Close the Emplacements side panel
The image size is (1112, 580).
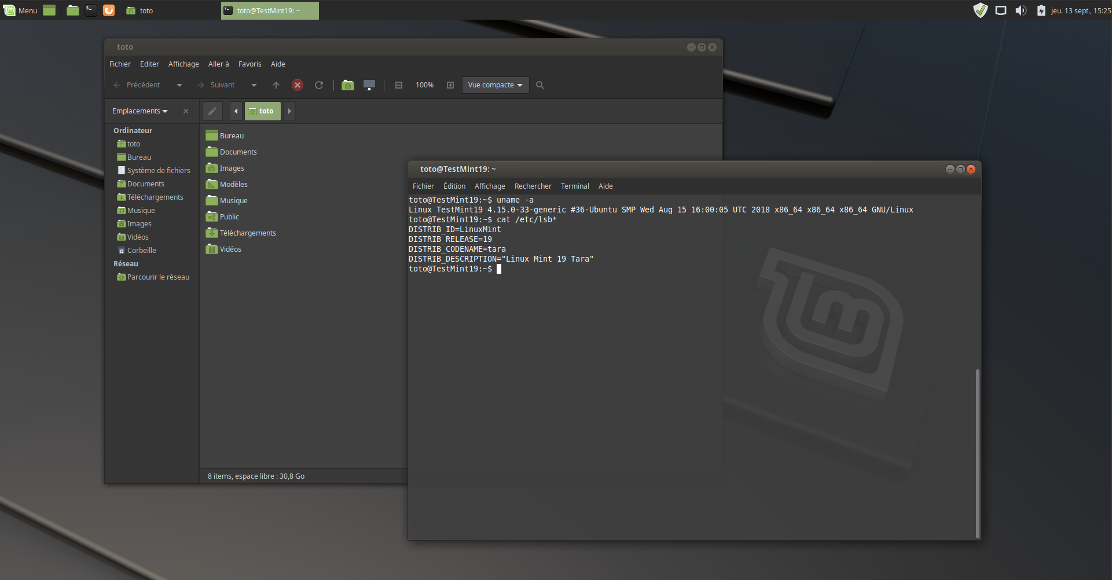click(x=186, y=111)
